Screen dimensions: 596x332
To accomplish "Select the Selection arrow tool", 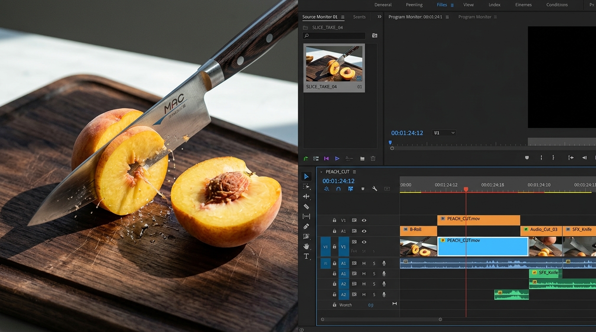I will click(x=306, y=176).
